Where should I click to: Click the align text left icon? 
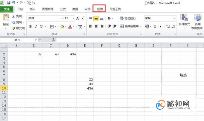[91, 26]
